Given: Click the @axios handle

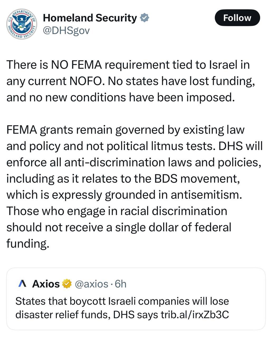Looking at the screenshot, I should [91, 284].
